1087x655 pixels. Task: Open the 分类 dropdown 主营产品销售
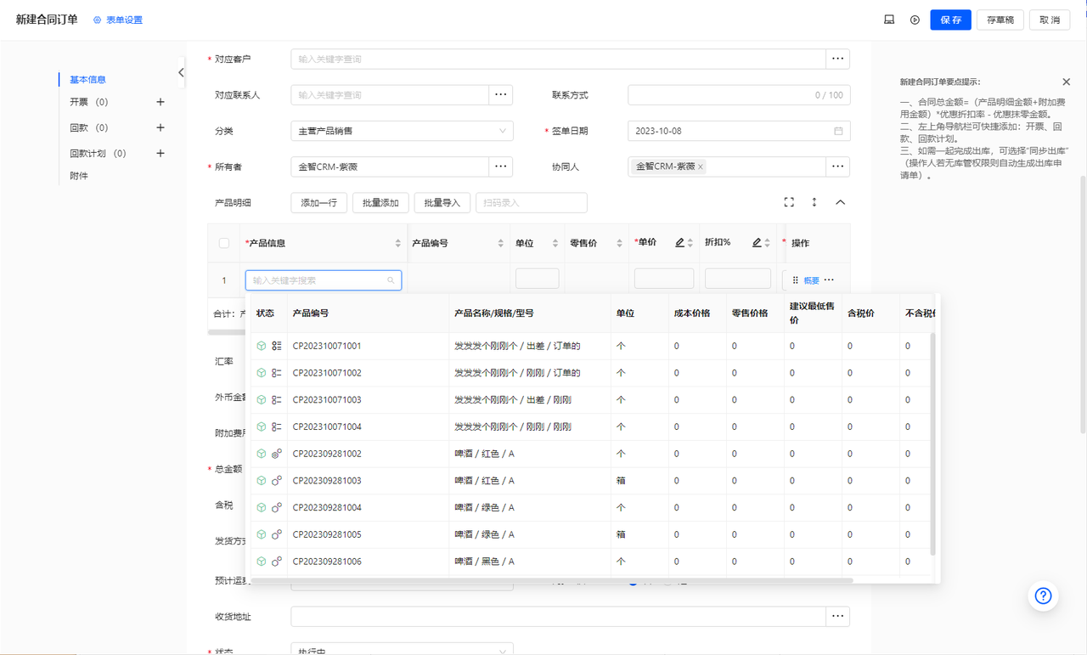point(402,131)
